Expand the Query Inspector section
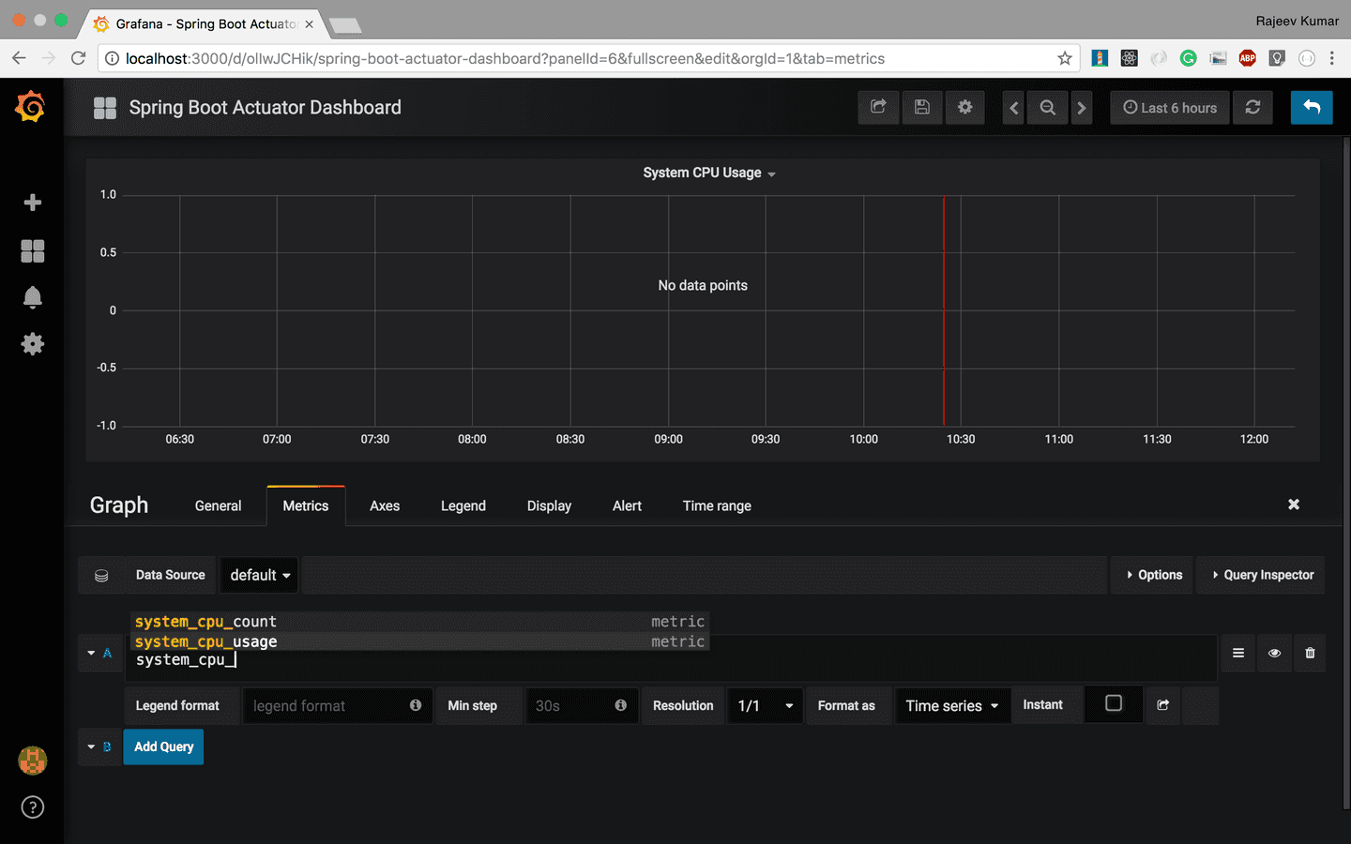1351x844 pixels. point(1262,575)
